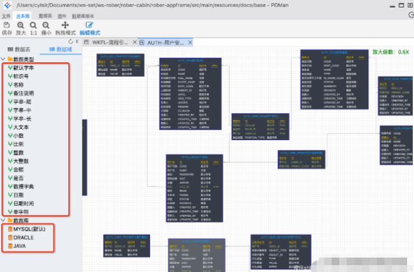This screenshot has height=272, width=414.
Task: Select 日期 data domain
Action: pyautogui.click(x=16, y=195)
